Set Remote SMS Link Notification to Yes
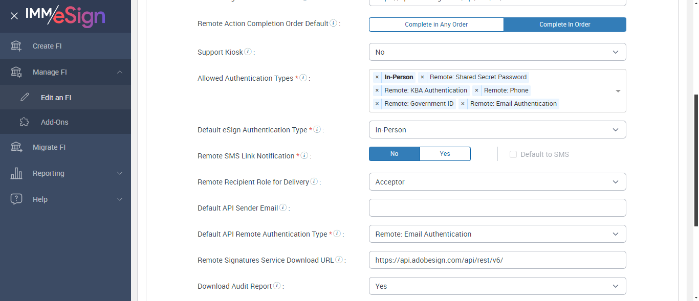Screen dimensions: 699x301 pyautogui.click(x=445, y=154)
